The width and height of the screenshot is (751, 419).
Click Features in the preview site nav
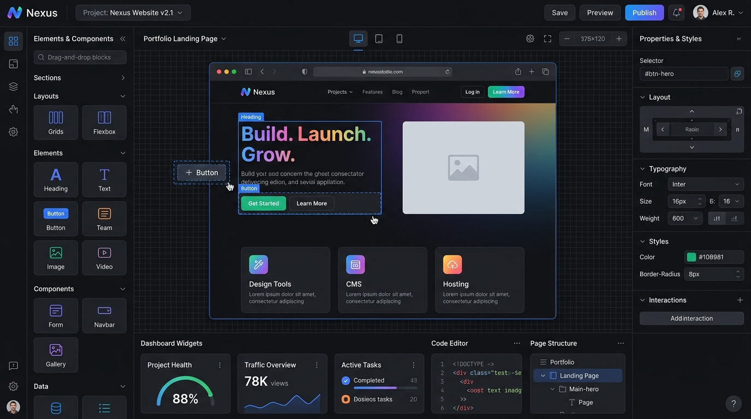coord(372,92)
